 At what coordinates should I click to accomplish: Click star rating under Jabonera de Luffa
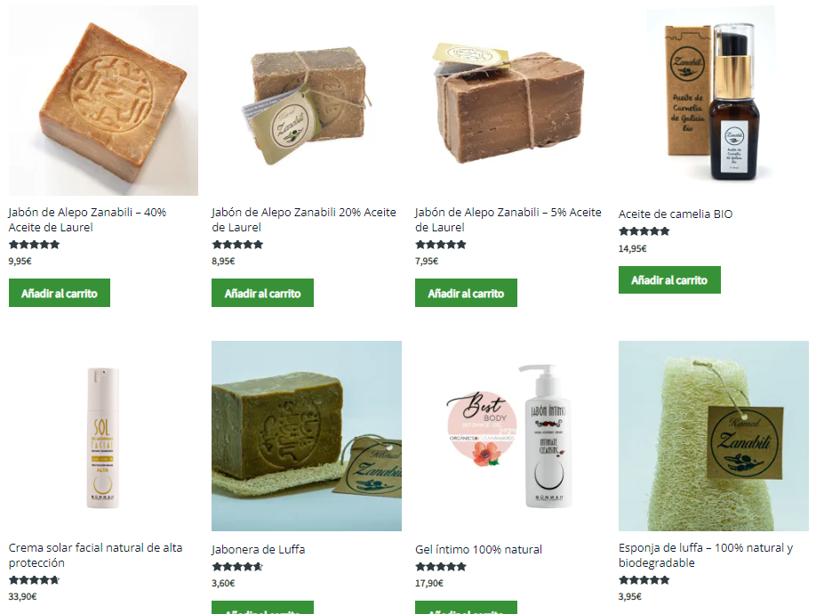coord(238,567)
